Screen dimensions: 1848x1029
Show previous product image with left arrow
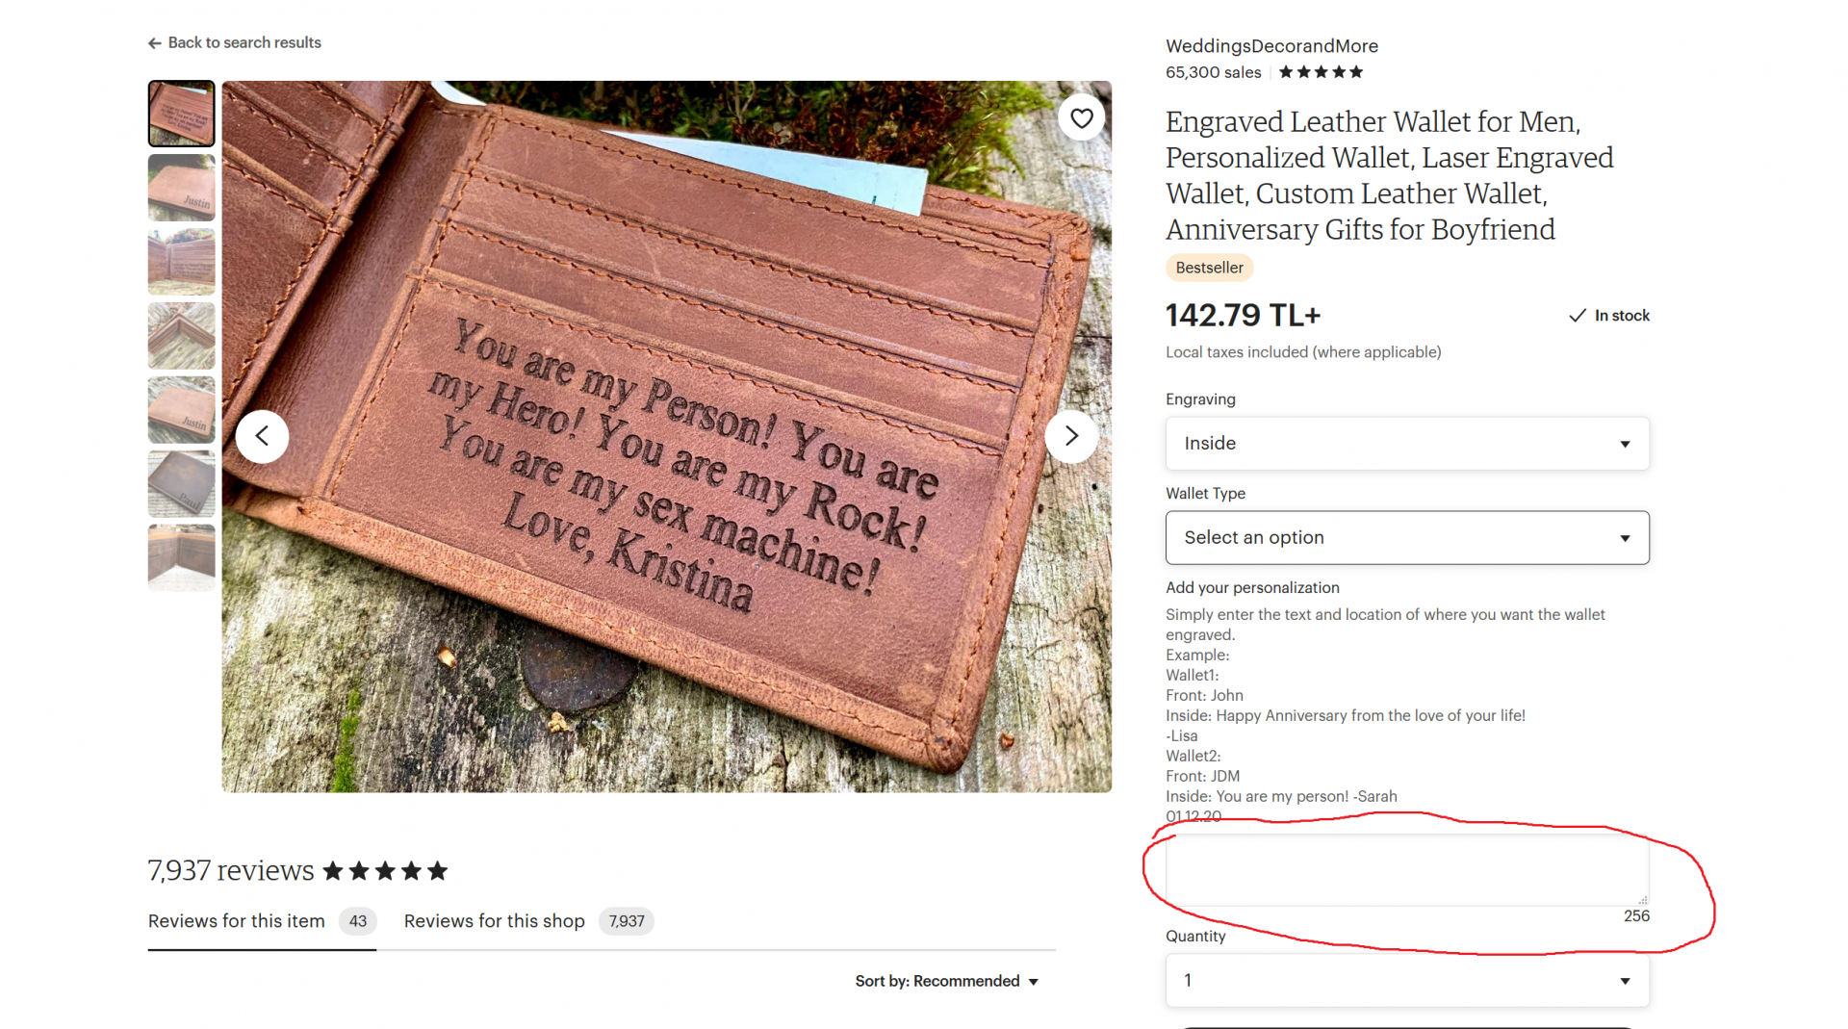click(262, 437)
